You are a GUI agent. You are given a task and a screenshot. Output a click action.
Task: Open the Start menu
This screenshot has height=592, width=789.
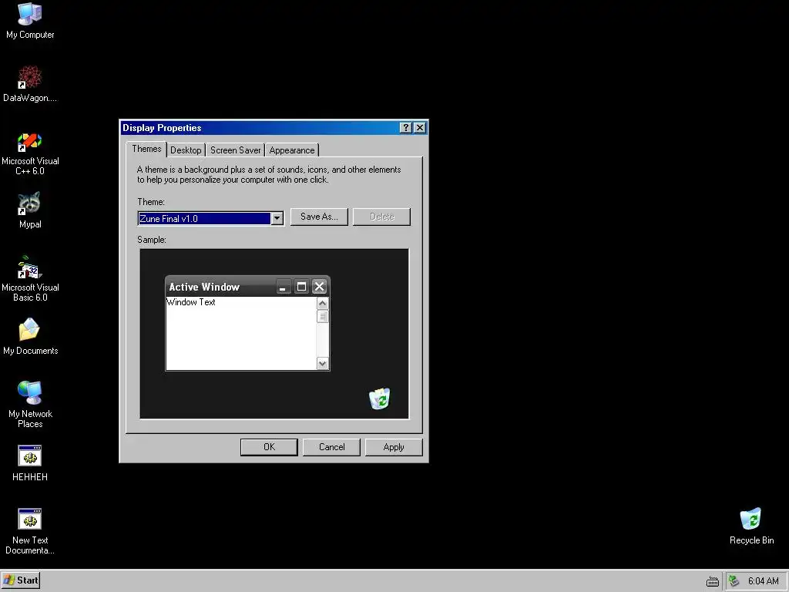(21, 580)
